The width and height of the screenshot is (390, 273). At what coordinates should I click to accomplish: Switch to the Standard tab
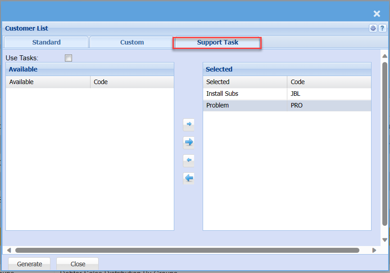coord(46,42)
